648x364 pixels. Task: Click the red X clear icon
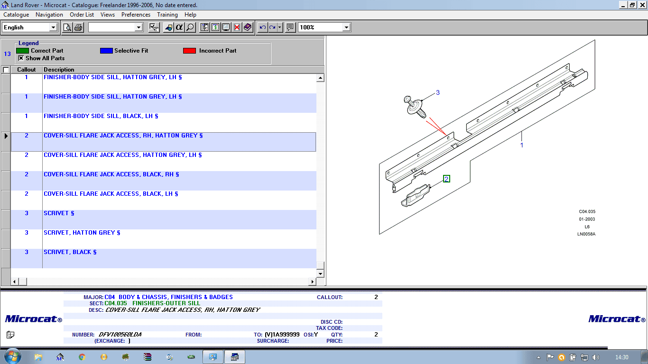coord(237,27)
